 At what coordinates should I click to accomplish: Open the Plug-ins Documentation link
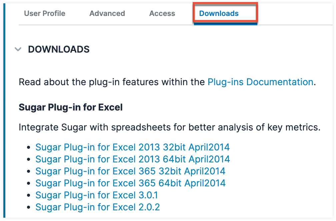[x=260, y=82]
